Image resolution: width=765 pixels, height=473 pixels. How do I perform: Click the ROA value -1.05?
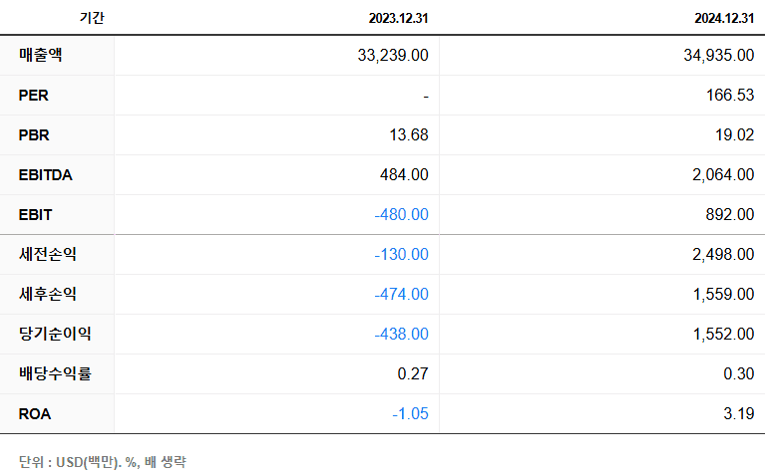pos(410,414)
